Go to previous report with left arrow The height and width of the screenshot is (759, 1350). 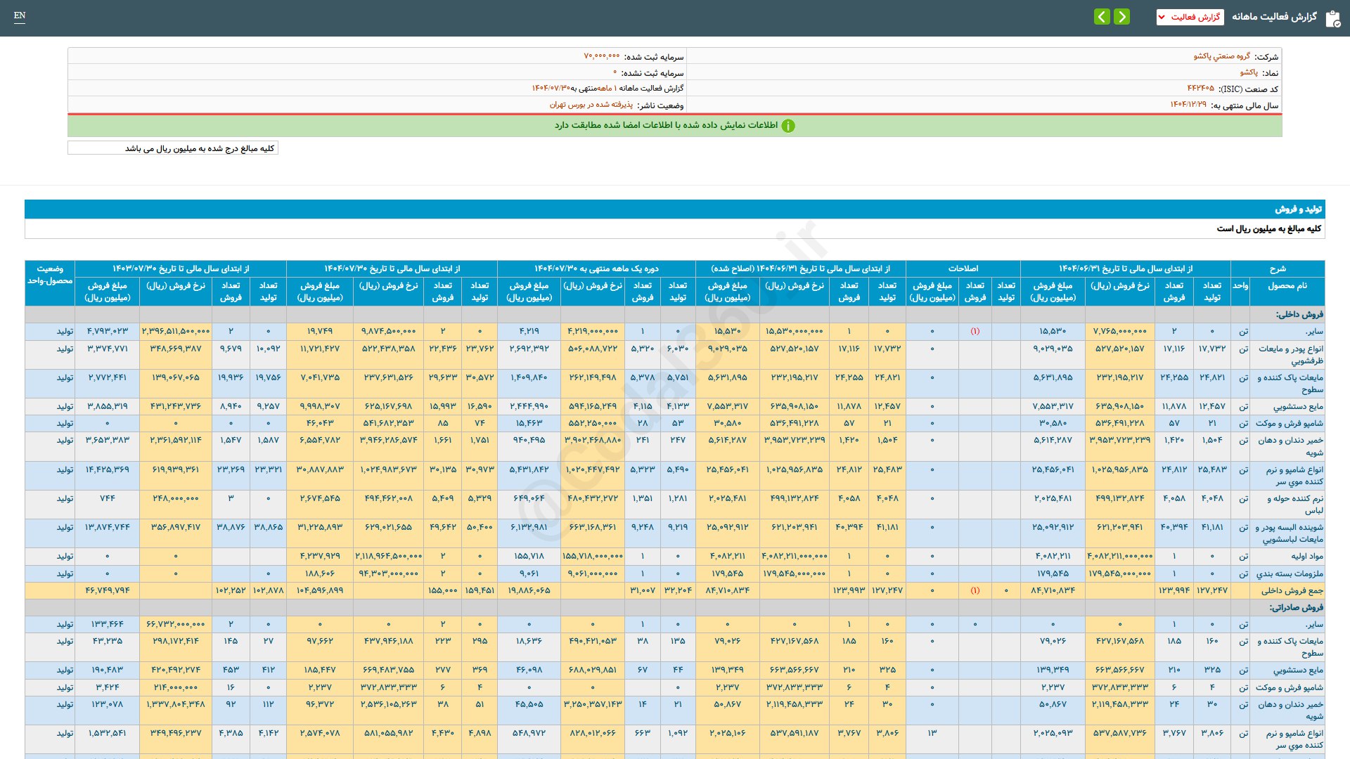point(1102,17)
